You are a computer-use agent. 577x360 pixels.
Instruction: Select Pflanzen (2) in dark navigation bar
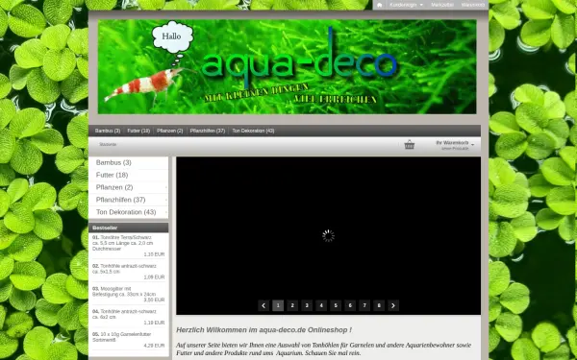(169, 131)
